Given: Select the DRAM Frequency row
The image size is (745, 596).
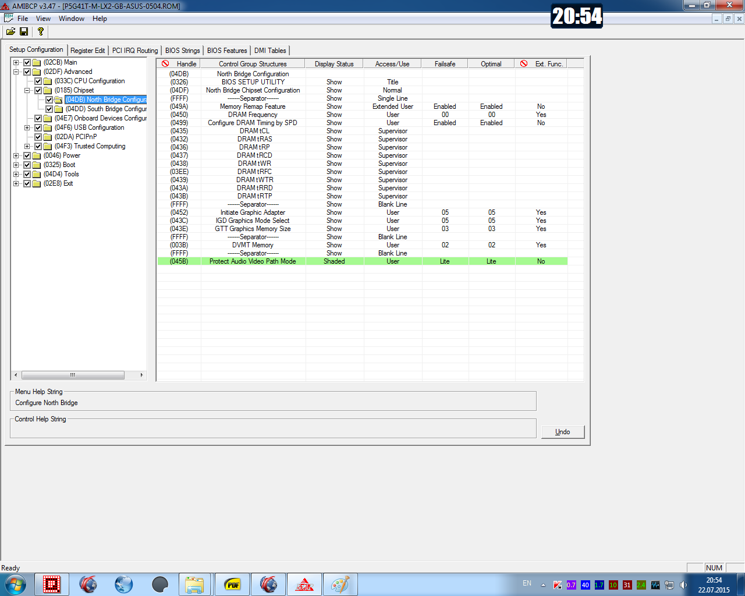Looking at the screenshot, I should 363,115.
